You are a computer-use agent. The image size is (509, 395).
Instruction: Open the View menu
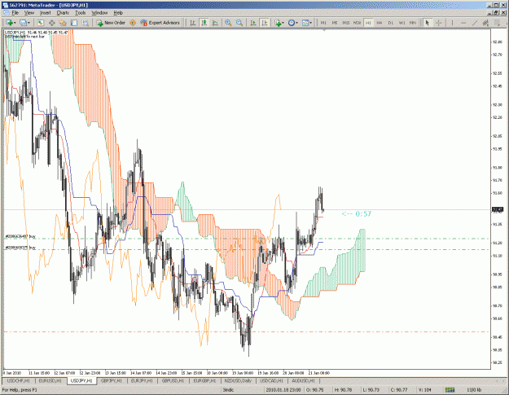coord(29,13)
